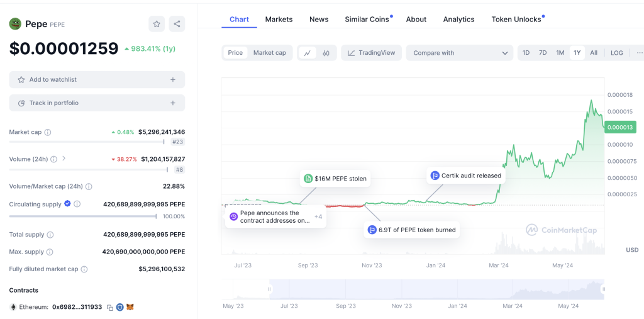Set chart range to 1Y
Screen dimensions: 644x319
coord(577,53)
